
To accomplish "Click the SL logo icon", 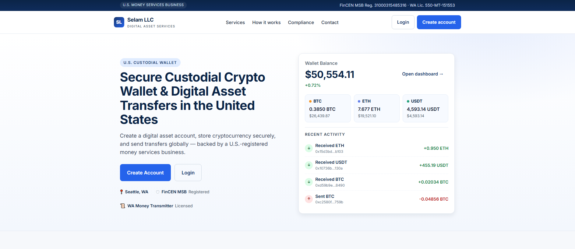I will coord(119,22).
